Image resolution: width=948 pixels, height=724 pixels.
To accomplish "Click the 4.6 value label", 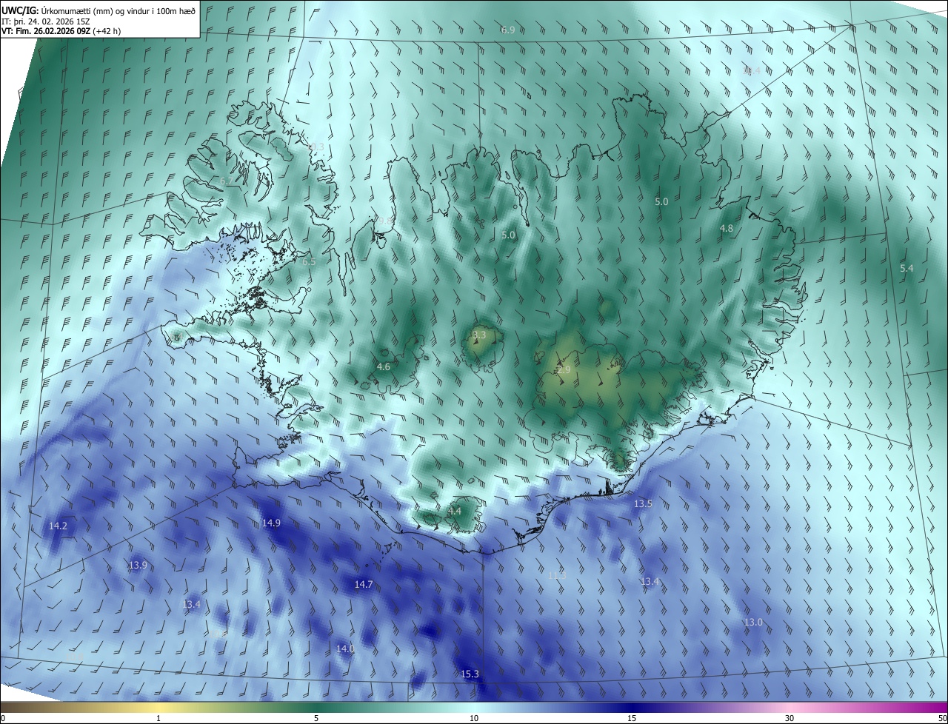I will 384,366.
